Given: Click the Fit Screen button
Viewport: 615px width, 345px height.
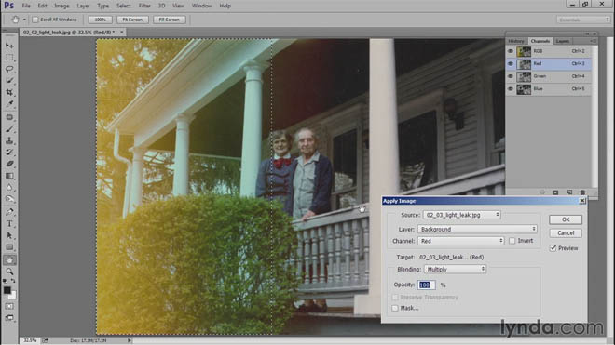Looking at the screenshot, I should click(132, 20).
